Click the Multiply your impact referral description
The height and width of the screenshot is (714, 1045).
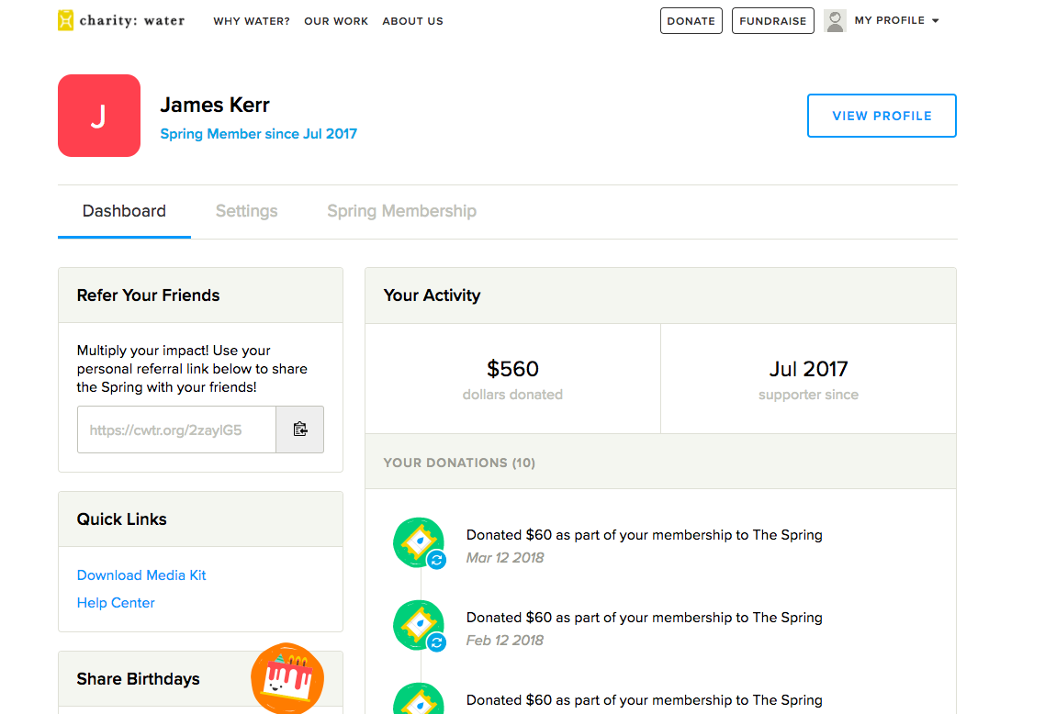[192, 368]
